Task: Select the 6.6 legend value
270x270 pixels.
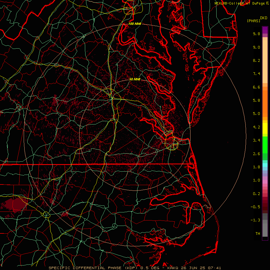Action: click(256, 87)
